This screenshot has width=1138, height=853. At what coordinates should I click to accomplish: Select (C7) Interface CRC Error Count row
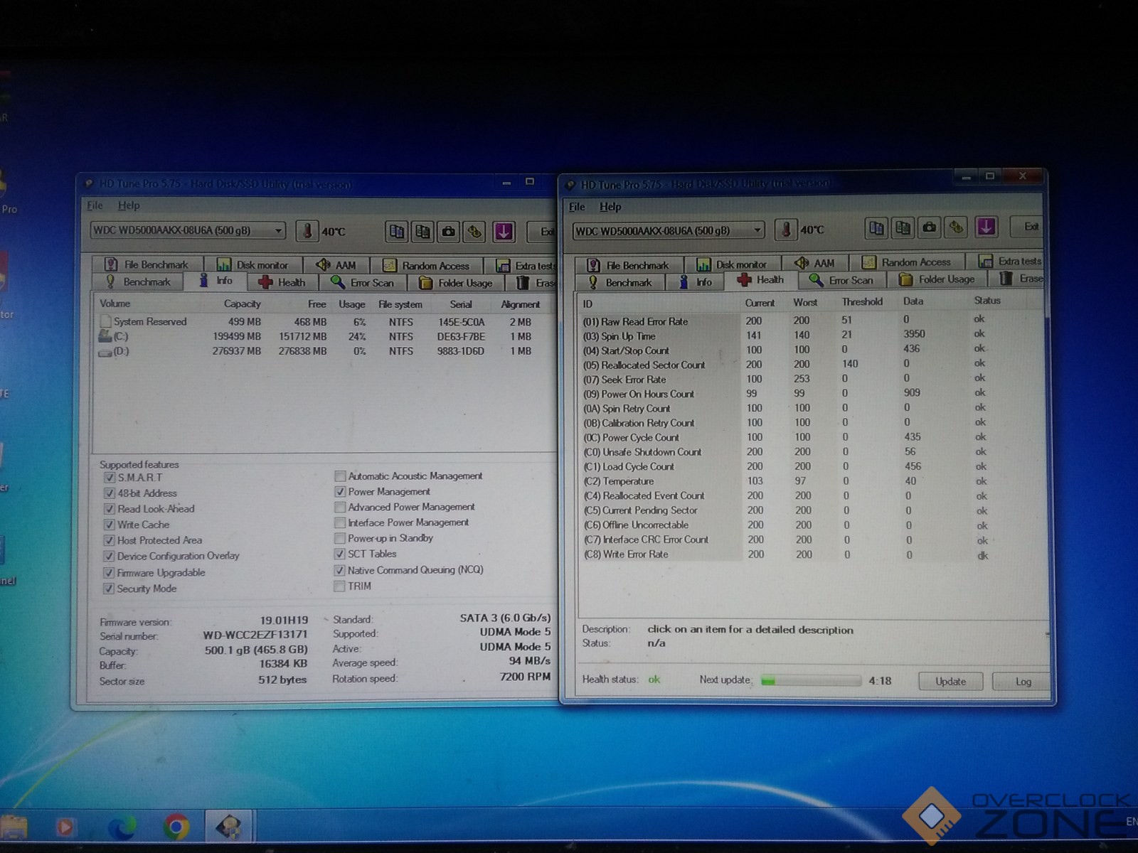(x=811, y=540)
